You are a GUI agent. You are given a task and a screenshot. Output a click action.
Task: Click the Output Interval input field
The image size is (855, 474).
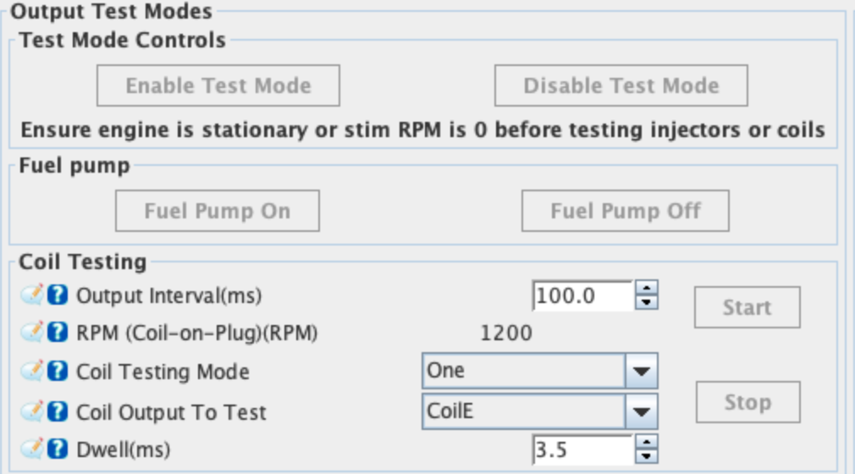(582, 295)
